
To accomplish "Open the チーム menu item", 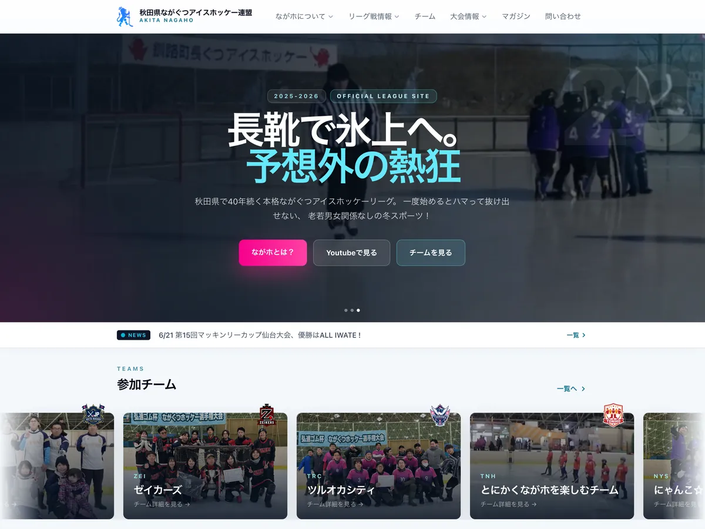I will click(x=425, y=16).
